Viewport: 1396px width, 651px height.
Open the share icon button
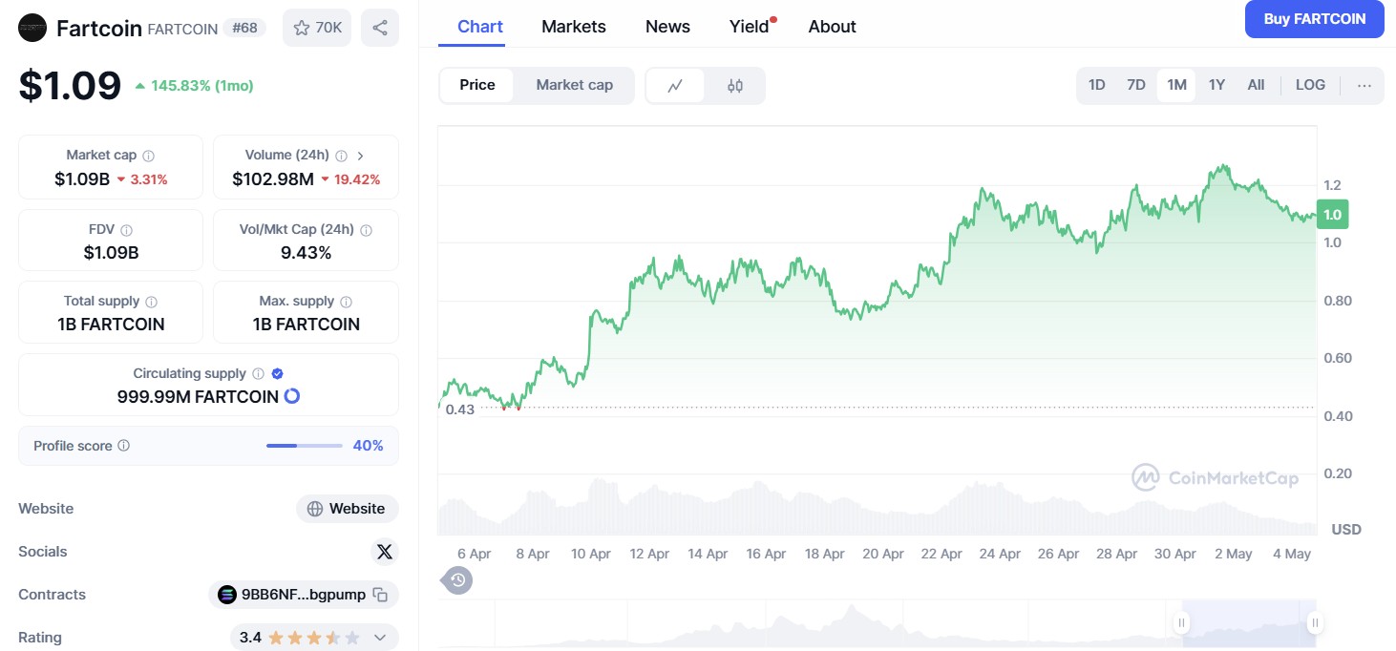click(380, 28)
